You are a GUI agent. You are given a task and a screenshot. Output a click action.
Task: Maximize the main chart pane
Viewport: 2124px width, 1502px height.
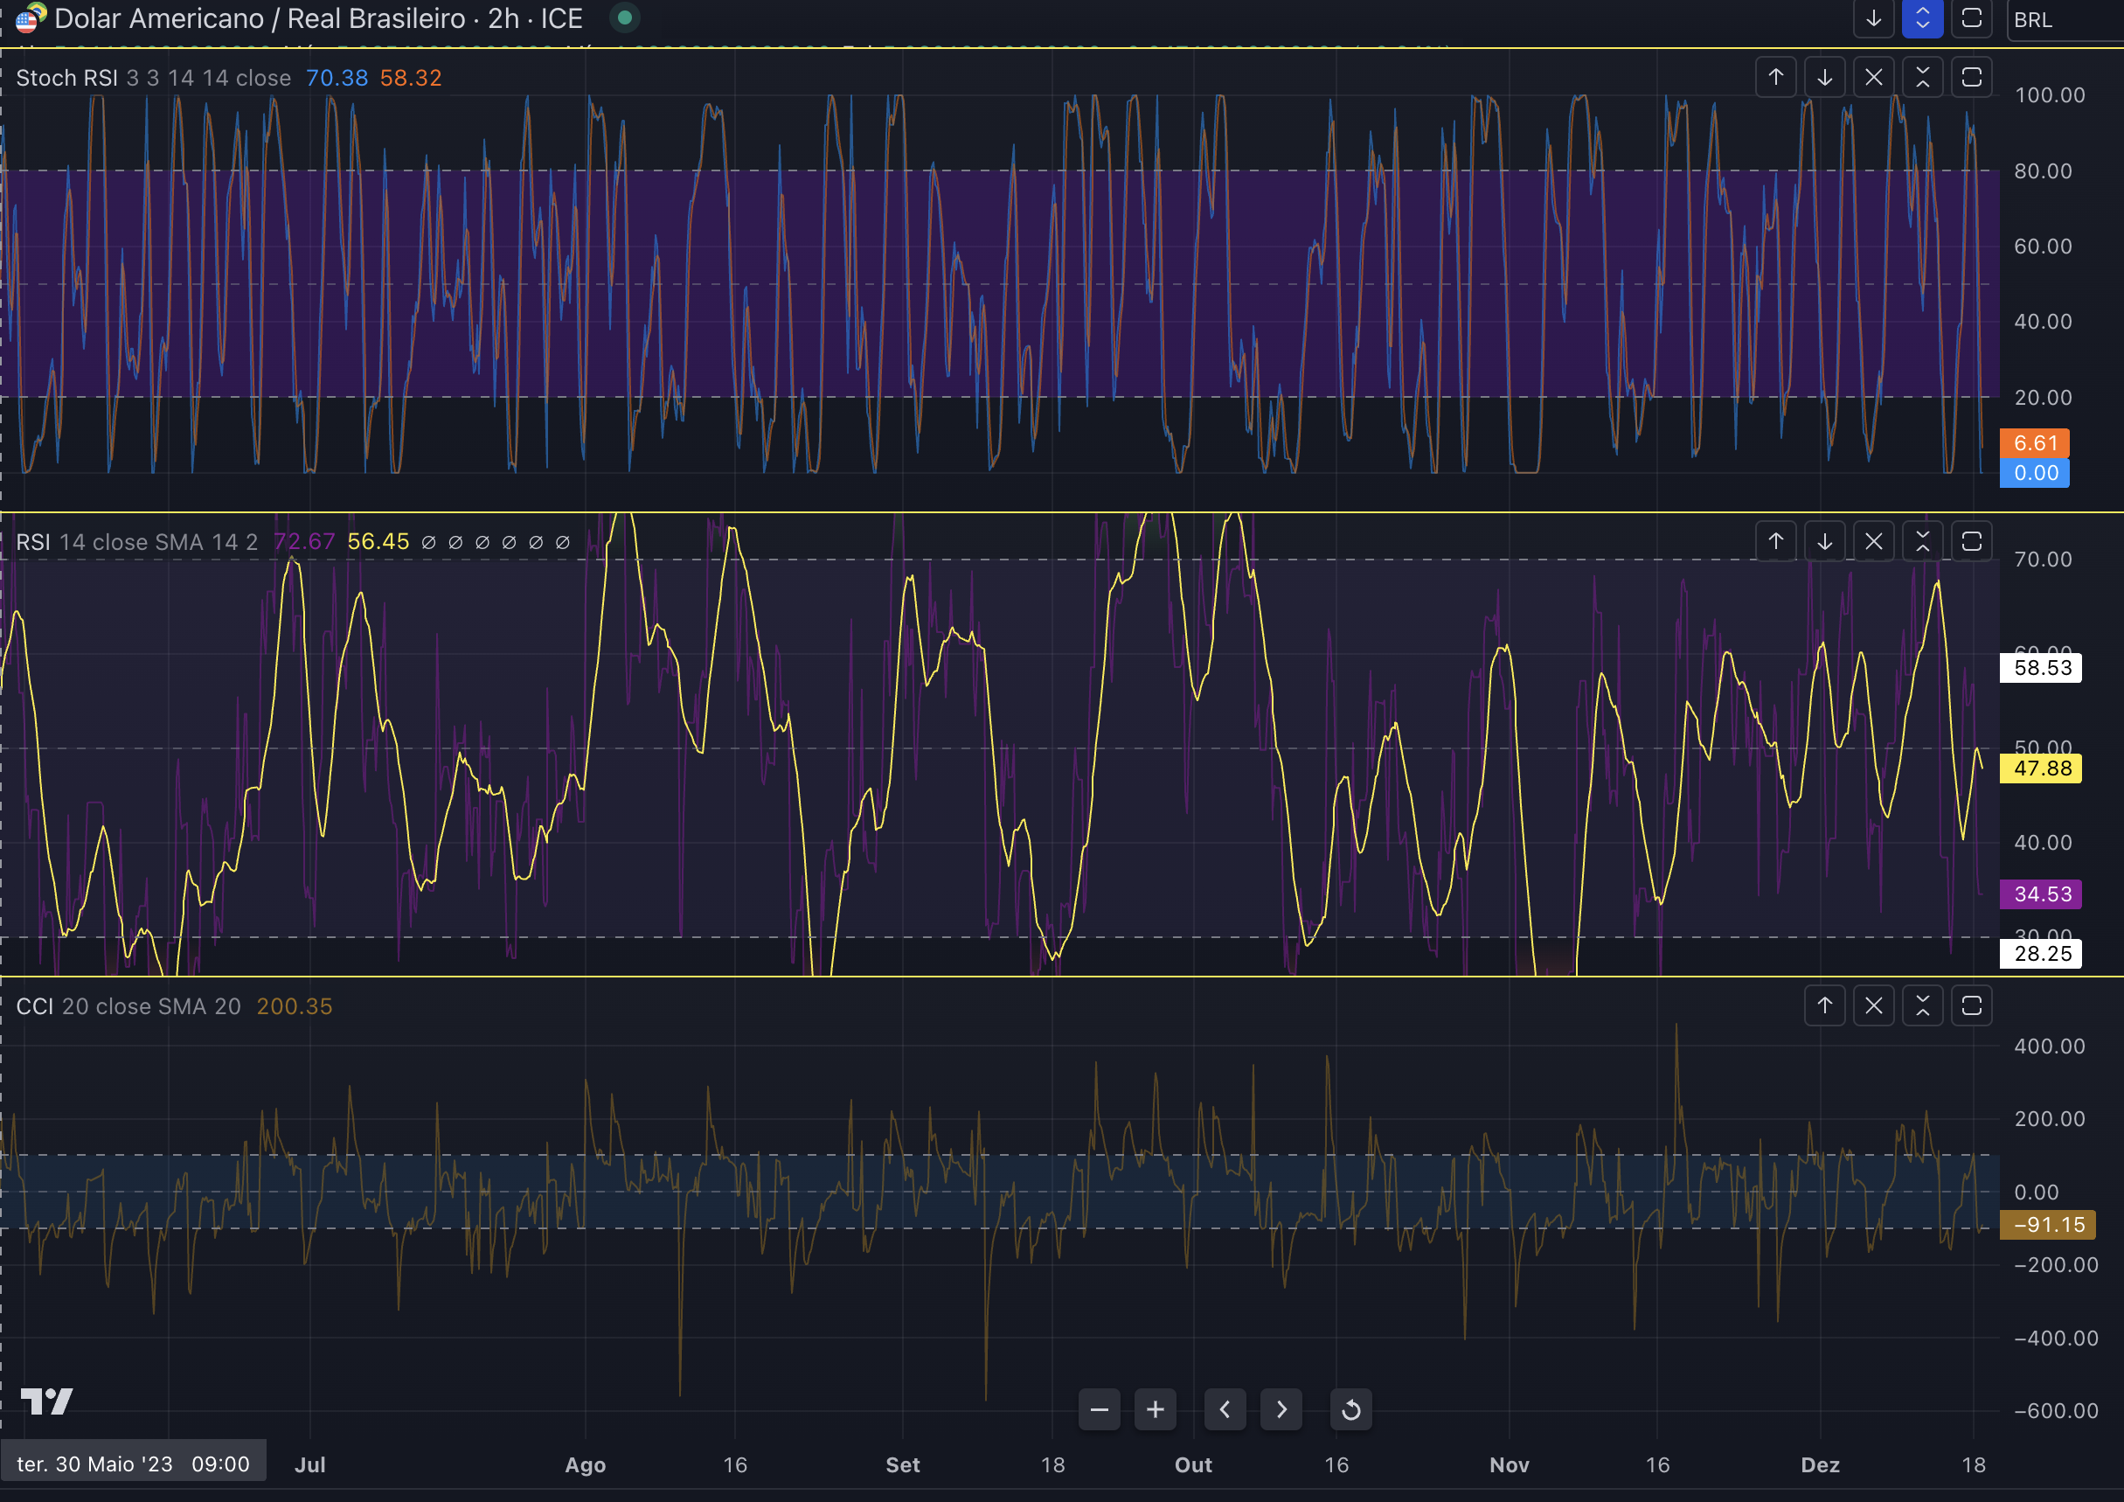(1971, 18)
